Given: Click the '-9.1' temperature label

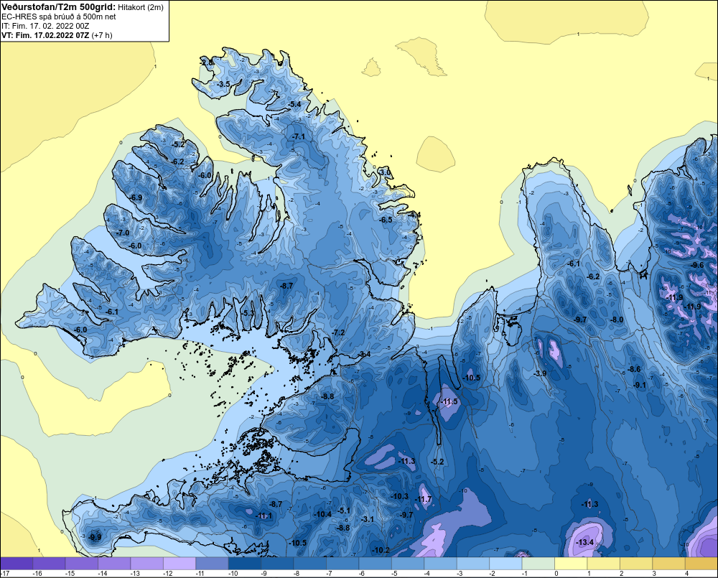Looking at the screenshot, I should point(639,385).
